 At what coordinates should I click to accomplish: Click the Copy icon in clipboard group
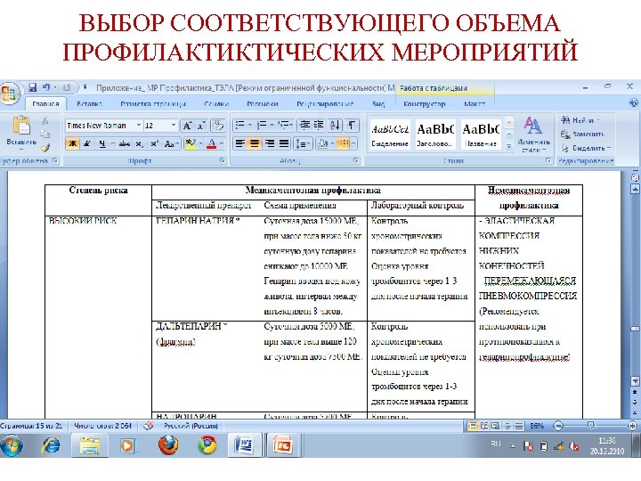[x=45, y=135]
